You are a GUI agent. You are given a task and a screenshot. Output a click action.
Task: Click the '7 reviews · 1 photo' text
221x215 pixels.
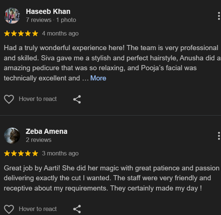pos(51,20)
